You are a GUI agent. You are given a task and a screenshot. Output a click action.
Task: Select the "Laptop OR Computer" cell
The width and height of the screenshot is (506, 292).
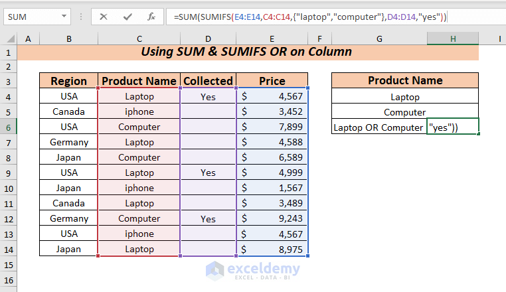coord(379,127)
